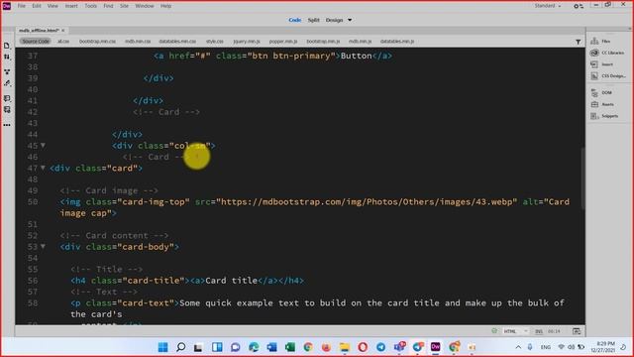Switch to Design view
The height and width of the screenshot is (357, 634).
pyautogui.click(x=335, y=20)
